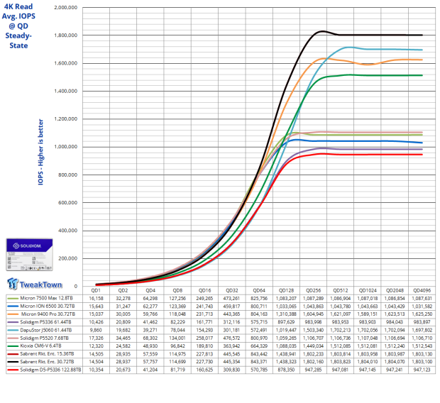Image resolution: width=440 pixels, height=403 pixels.
Task: Click table cell '1,802,233' for Sabrent 15.36TB
Action: click(x=313, y=354)
